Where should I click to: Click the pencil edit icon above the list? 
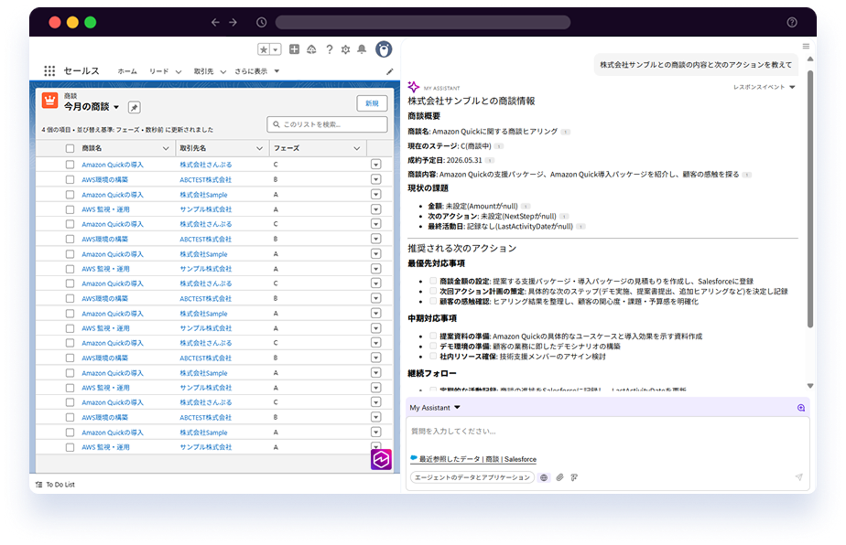click(x=390, y=69)
